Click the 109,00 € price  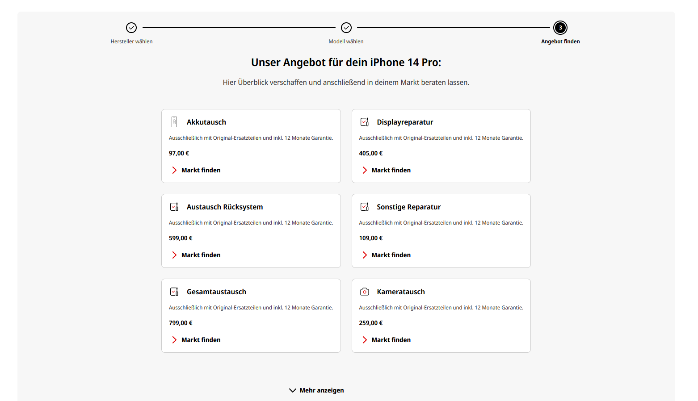click(x=371, y=238)
